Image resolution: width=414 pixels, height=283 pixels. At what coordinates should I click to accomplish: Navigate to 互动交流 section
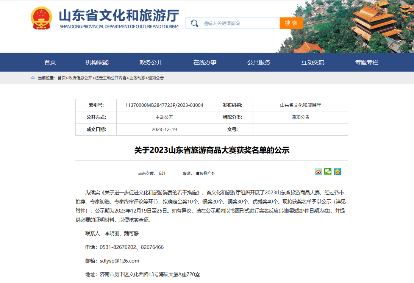pos(313,63)
